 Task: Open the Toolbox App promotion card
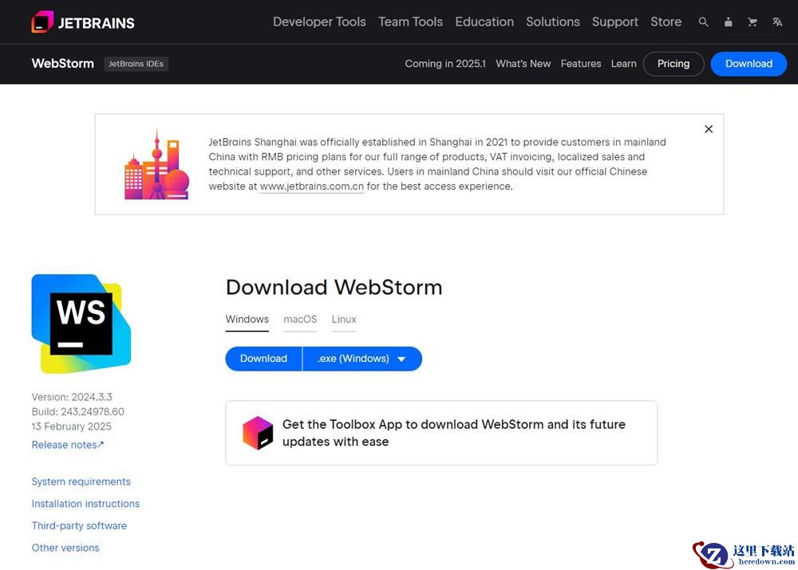(441, 433)
